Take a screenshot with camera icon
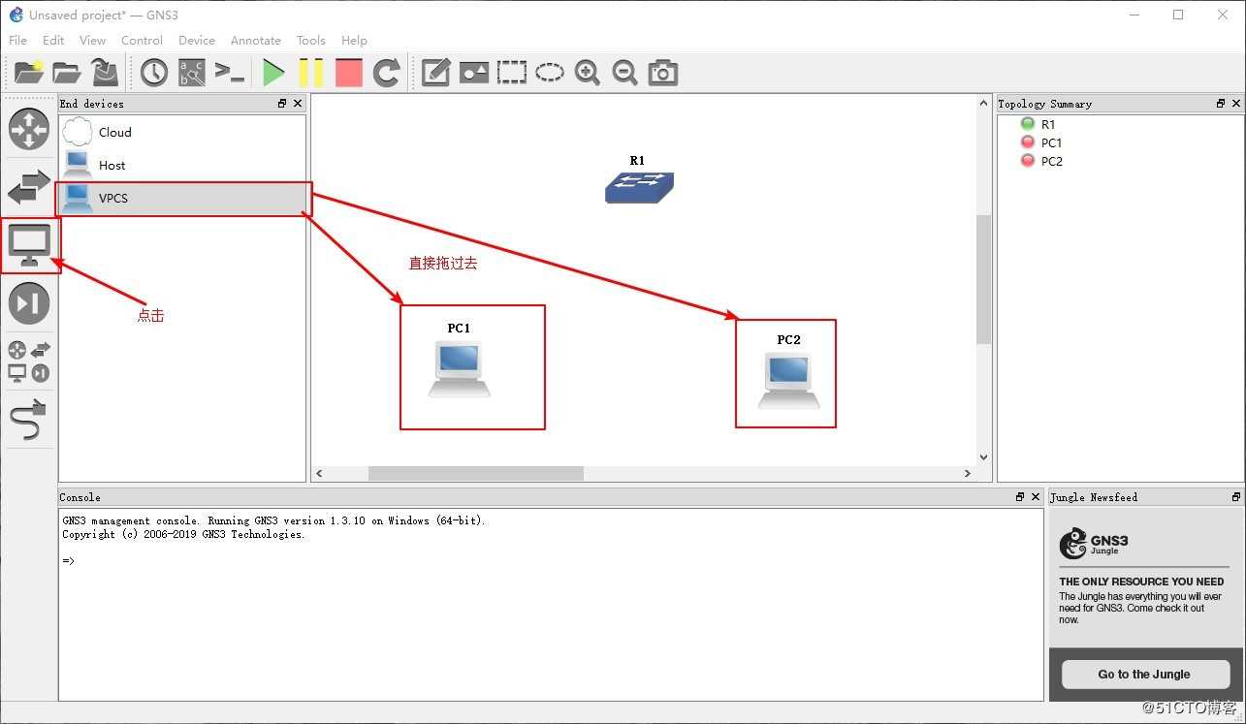1246x724 pixels. (x=663, y=72)
